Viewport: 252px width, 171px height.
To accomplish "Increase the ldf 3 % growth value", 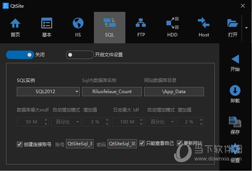I will point(201,120).
